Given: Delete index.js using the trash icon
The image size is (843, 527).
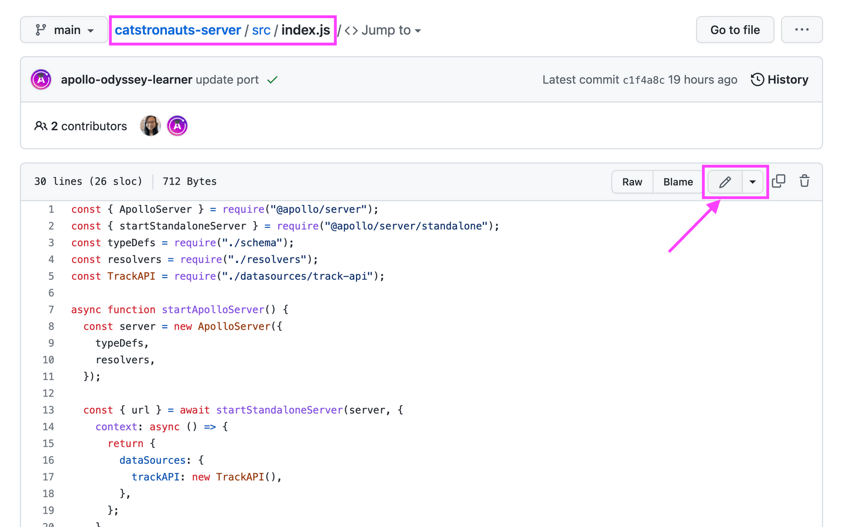Looking at the screenshot, I should tap(804, 182).
